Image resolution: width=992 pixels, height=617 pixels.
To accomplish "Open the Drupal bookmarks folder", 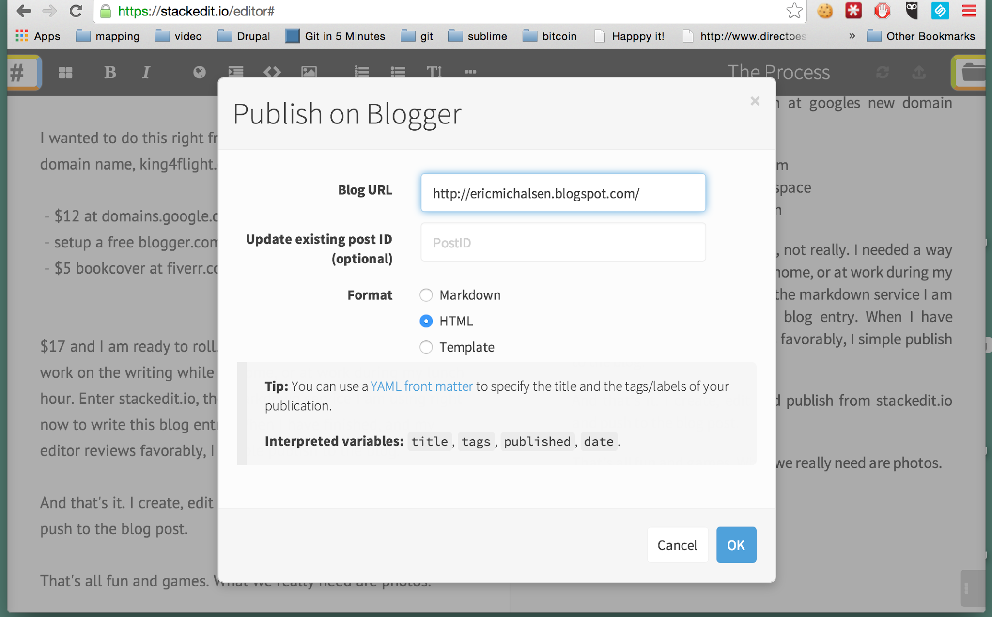I will [244, 36].
